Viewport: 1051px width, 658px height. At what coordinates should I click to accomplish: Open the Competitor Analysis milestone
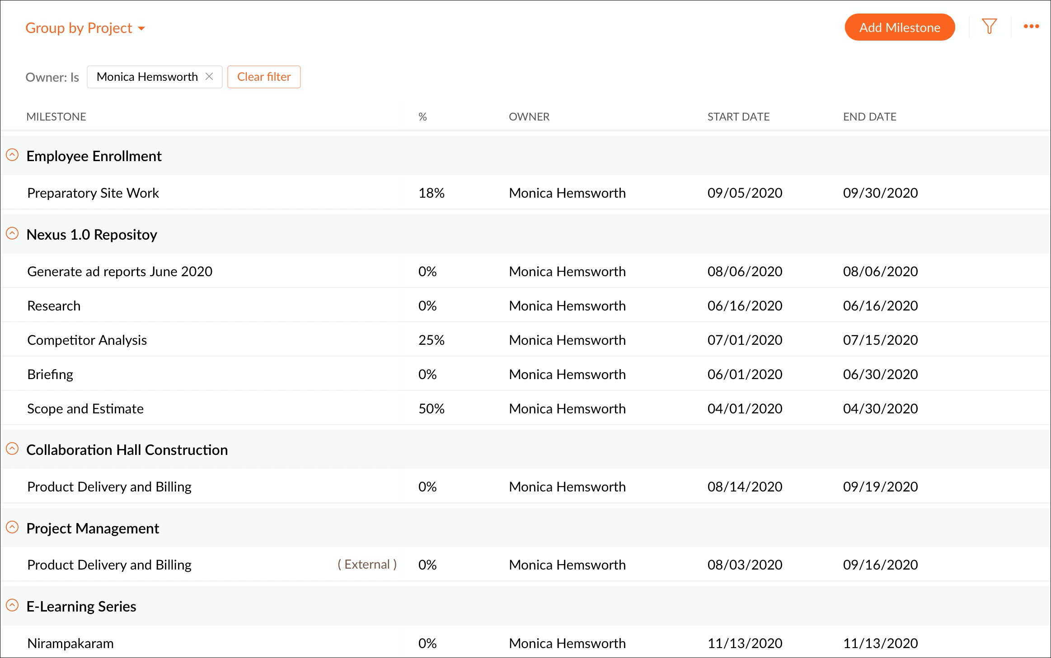87,340
